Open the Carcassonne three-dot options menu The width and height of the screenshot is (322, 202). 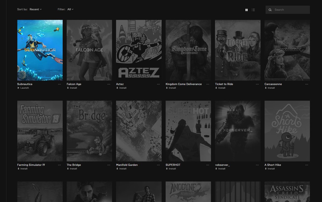click(x=307, y=84)
